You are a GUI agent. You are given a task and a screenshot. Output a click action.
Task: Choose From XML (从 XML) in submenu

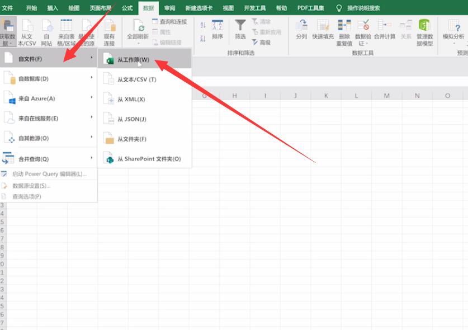click(144, 99)
